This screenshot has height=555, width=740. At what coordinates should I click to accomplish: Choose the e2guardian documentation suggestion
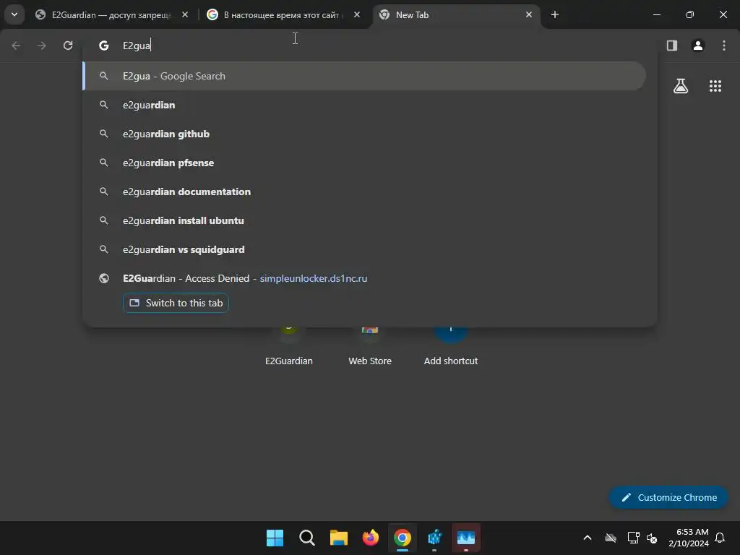coord(364,192)
